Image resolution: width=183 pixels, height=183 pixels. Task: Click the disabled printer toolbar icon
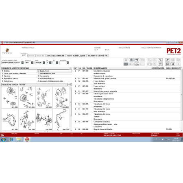126,60
